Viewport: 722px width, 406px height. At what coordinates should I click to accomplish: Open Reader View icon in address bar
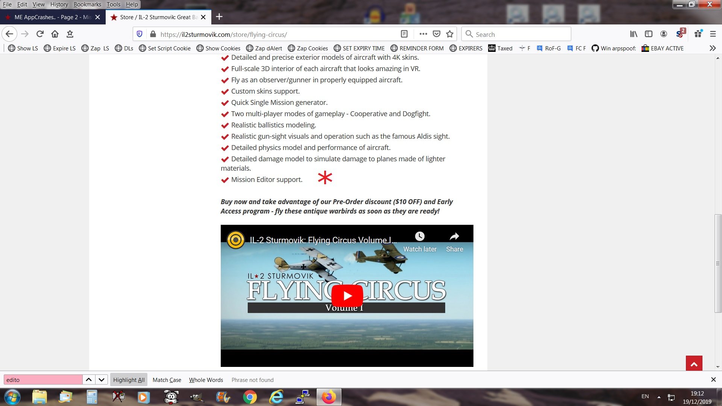point(404,34)
